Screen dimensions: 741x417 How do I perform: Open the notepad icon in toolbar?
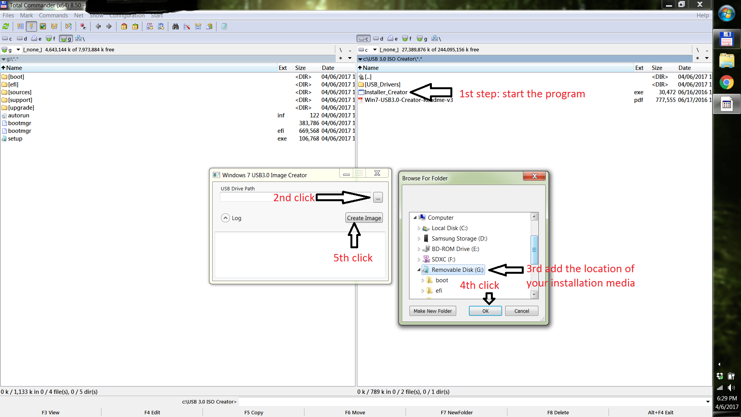tap(224, 26)
